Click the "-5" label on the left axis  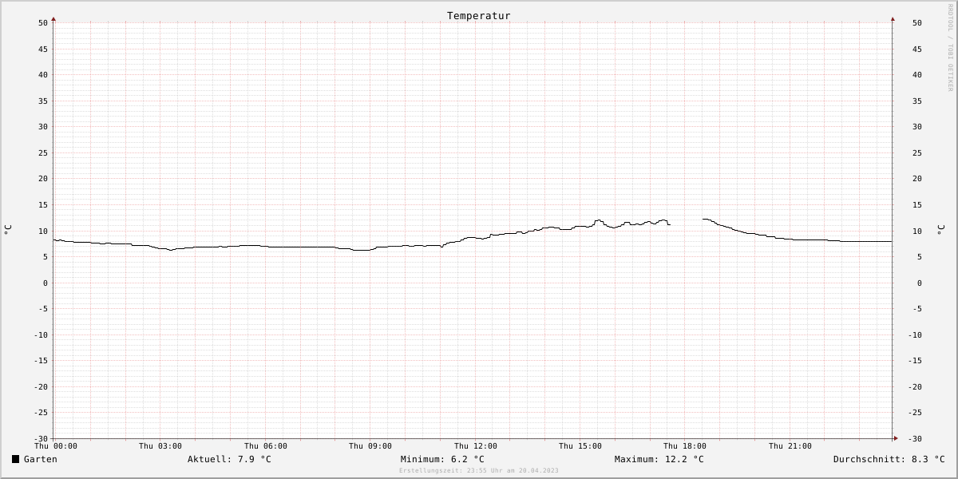click(x=43, y=309)
